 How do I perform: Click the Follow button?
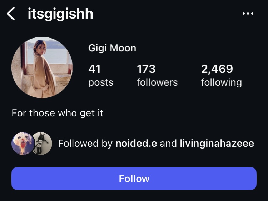point(134,179)
